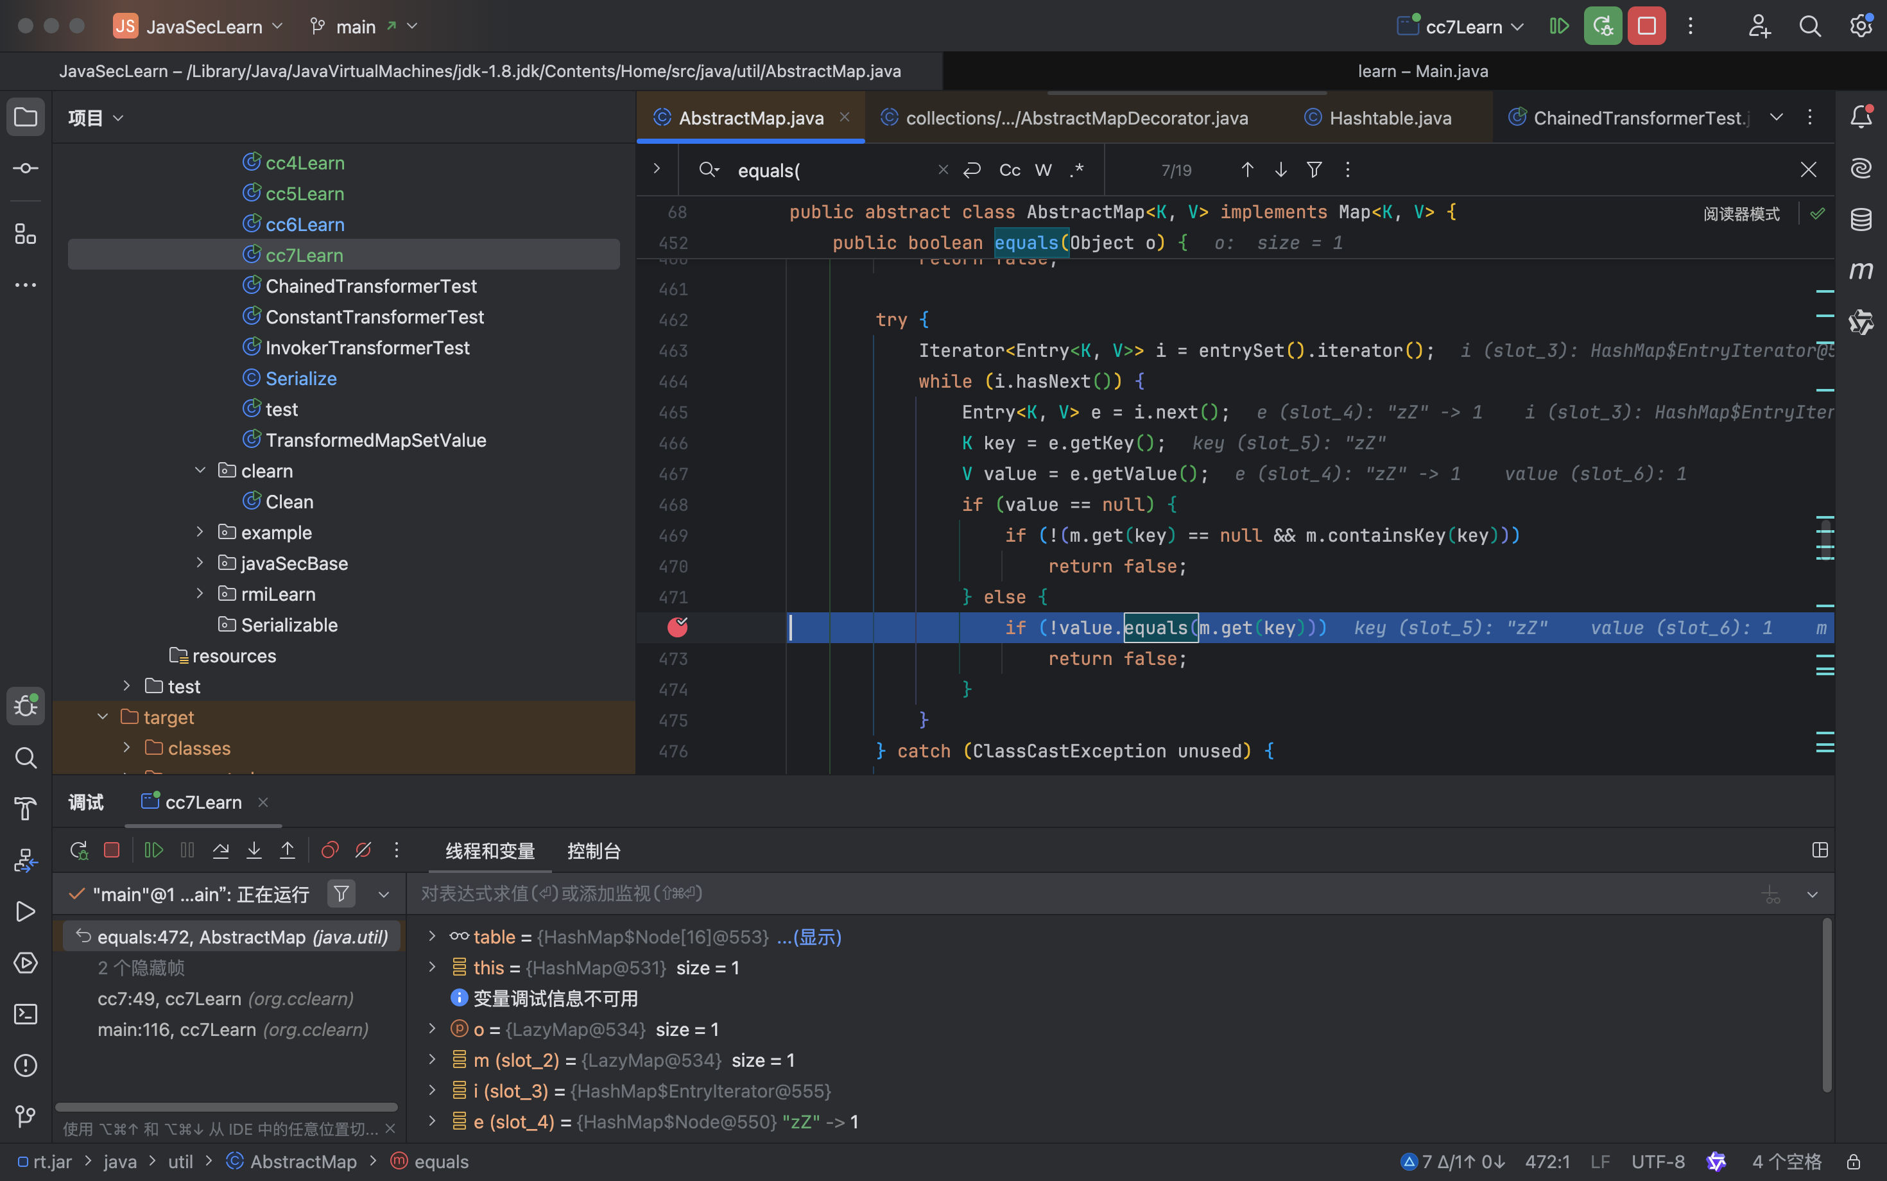Collapse the target folder
Viewport: 1887px width, 1181px height.
pos(102,717)
